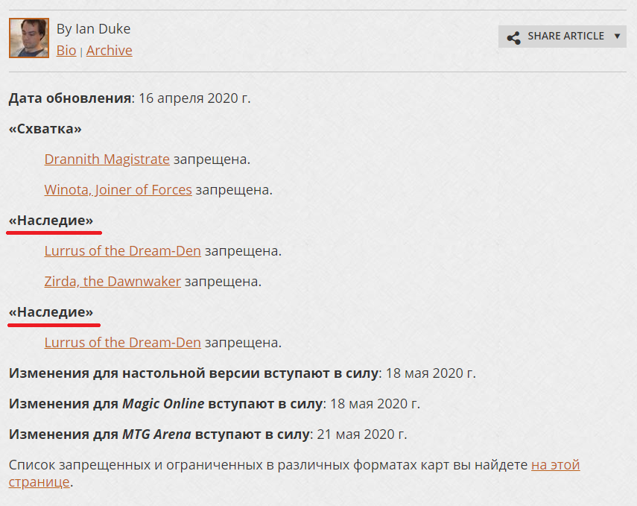
Task: Open the author's Archive link
Action: (109, 51)
